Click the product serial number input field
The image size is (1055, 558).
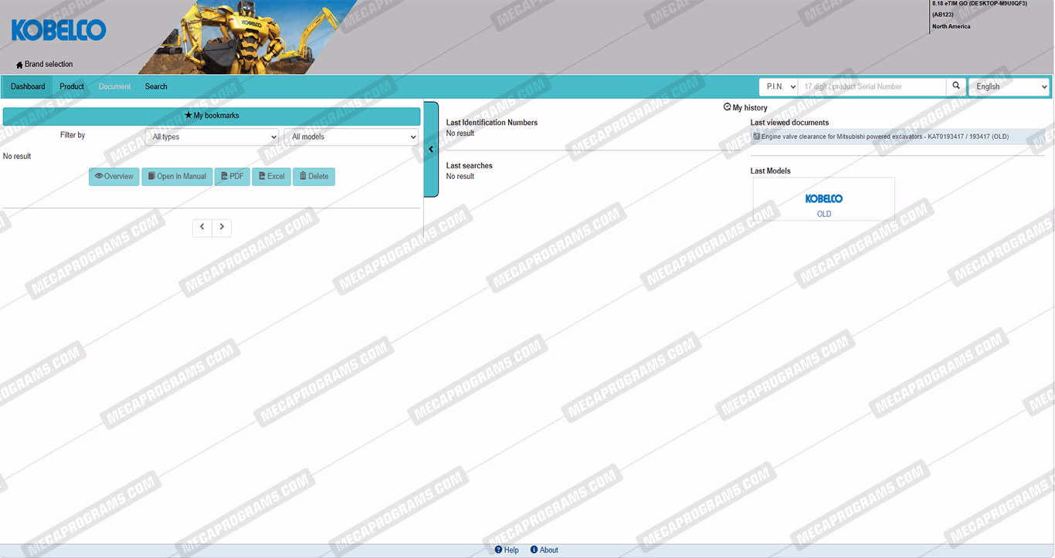pyautogui.click(x=871, y=86)
